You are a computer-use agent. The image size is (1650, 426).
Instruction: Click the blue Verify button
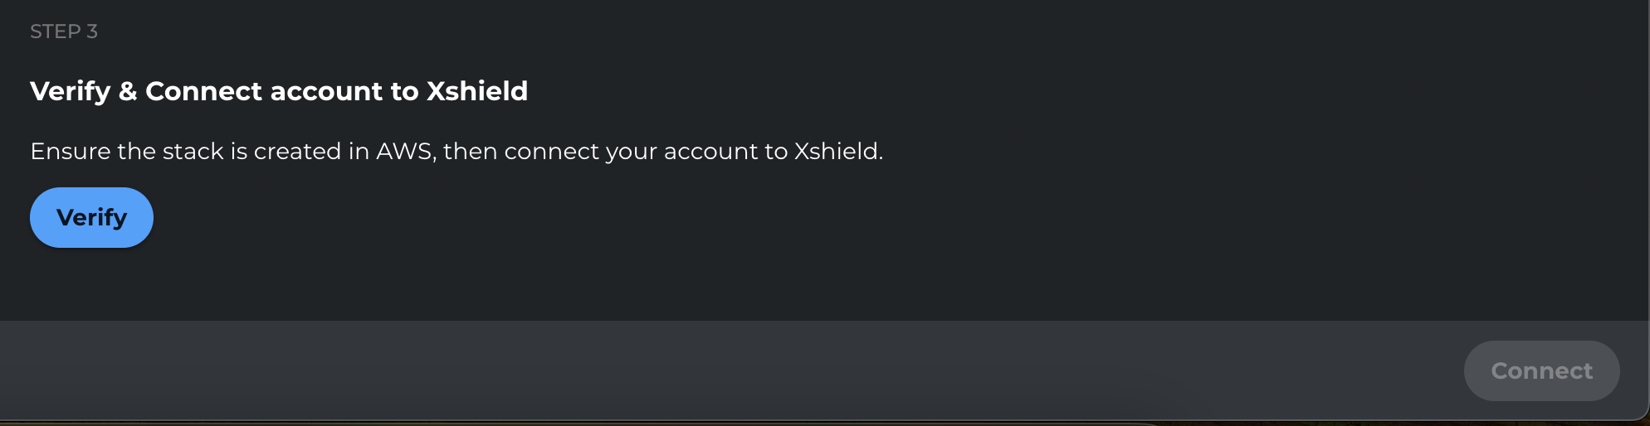coord(91,217)
